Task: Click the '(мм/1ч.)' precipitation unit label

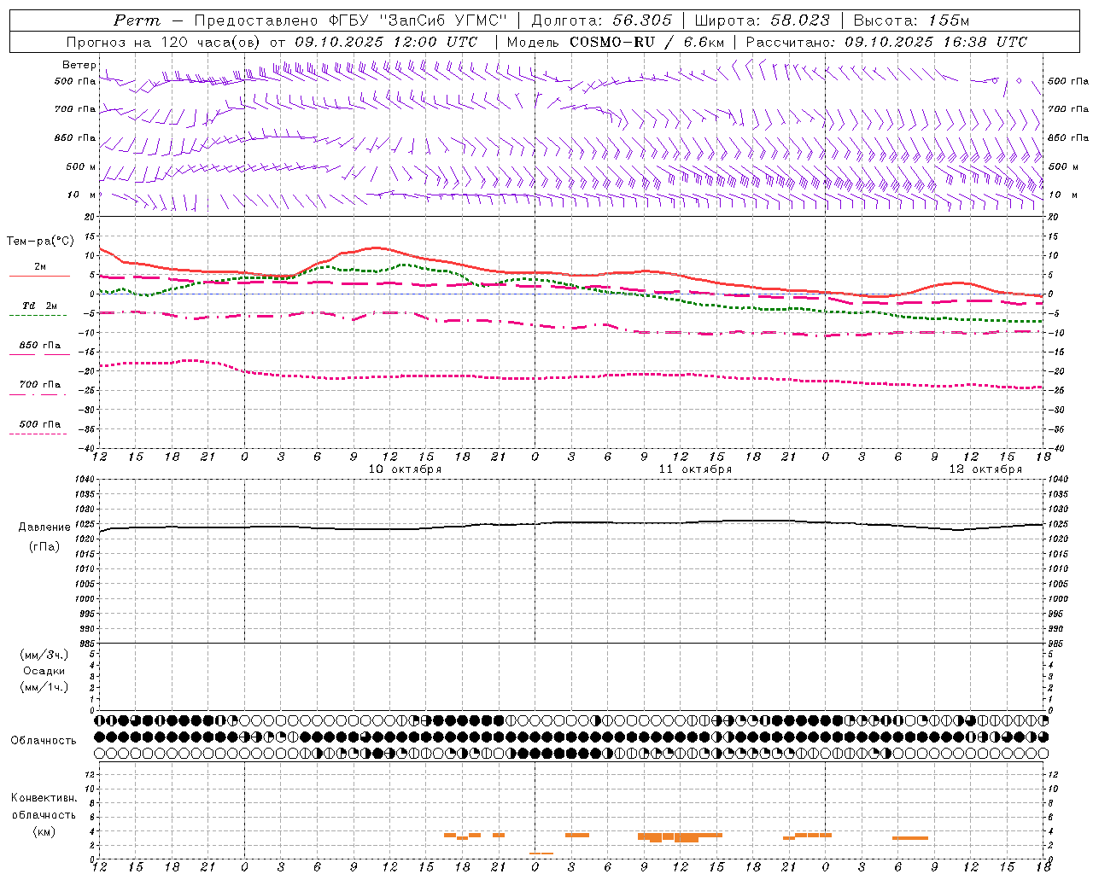Action: point(44,687)
